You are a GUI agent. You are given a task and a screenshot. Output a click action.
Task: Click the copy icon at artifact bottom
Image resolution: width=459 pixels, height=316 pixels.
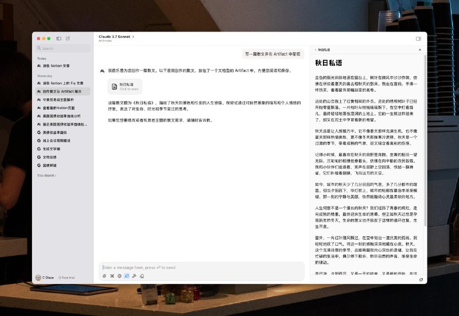click(x=421, y=279)
